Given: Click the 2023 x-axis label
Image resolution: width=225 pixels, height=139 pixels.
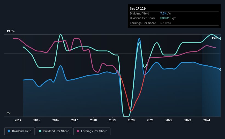Looking at the screenshot, I should pyautogui.click(x=188, y=120).
